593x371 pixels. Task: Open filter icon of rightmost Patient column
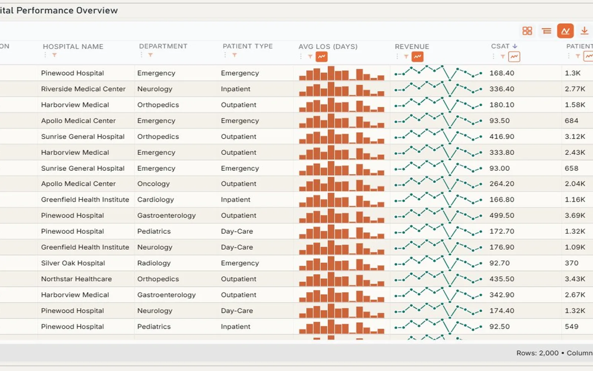tap(578, 56)
